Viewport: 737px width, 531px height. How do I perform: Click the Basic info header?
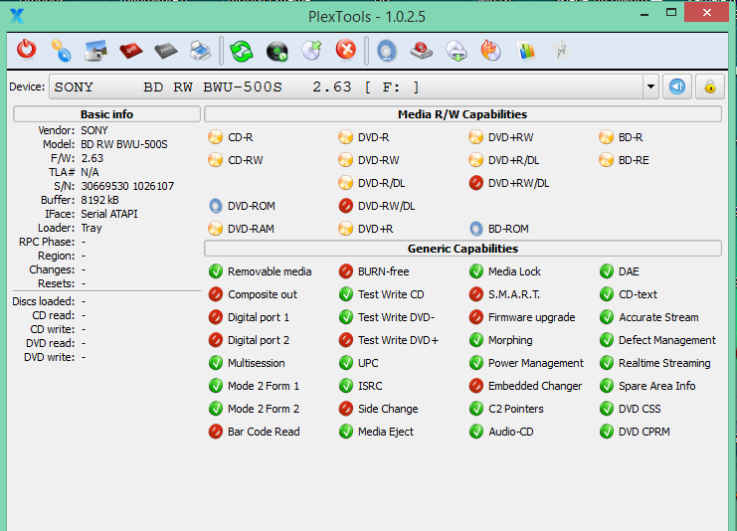tap(106, 114)
